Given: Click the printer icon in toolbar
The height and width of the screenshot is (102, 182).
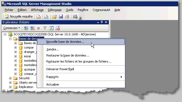Looking at the screenshot, I should [67, 16].
